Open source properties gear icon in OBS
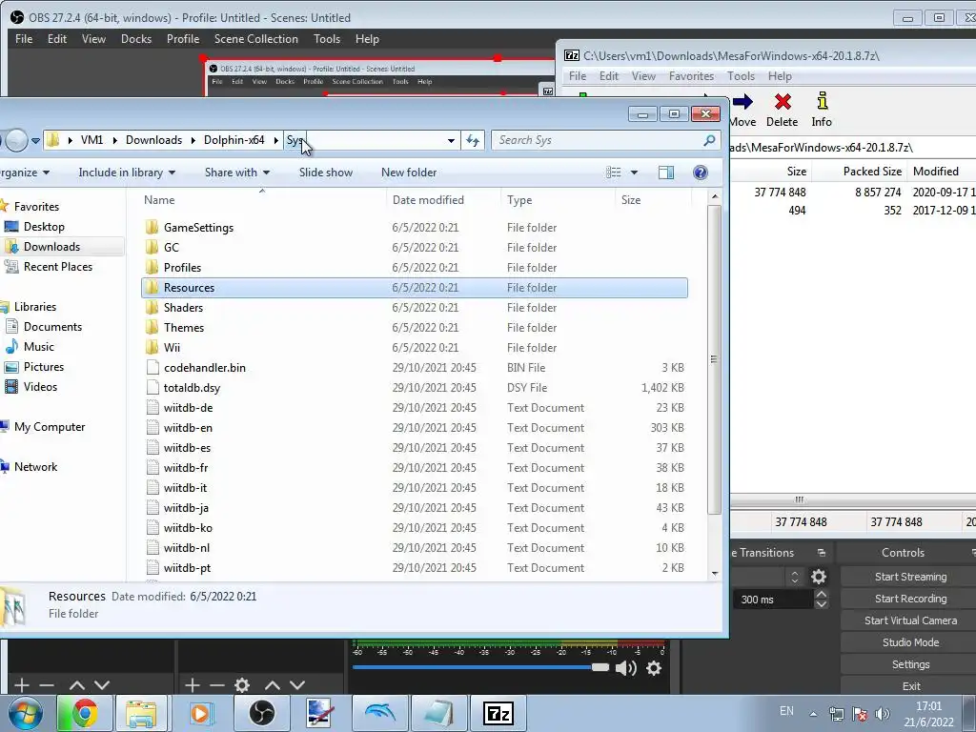 tap(242, 685)
